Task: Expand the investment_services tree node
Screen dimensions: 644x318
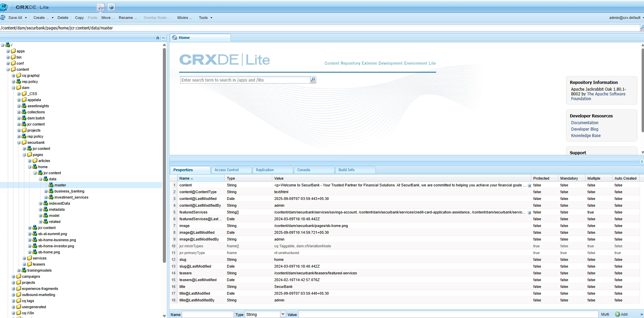Action: click(x=46, y=198)
